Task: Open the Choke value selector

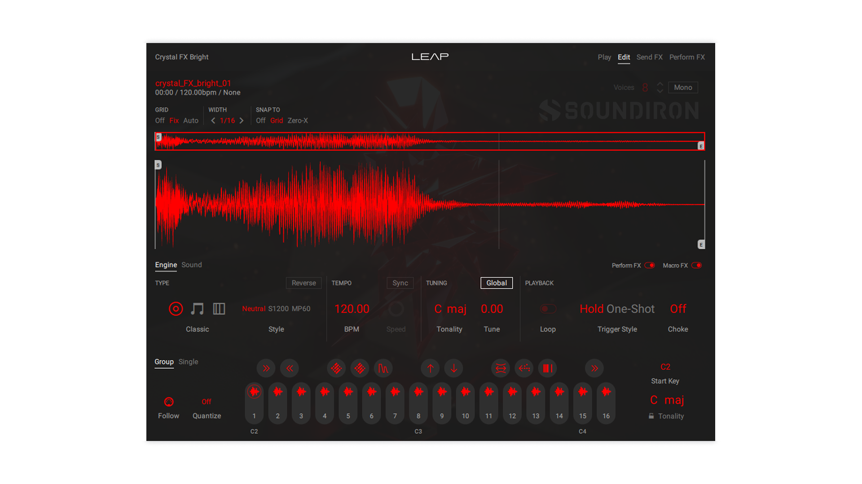Action: [678, 309]
